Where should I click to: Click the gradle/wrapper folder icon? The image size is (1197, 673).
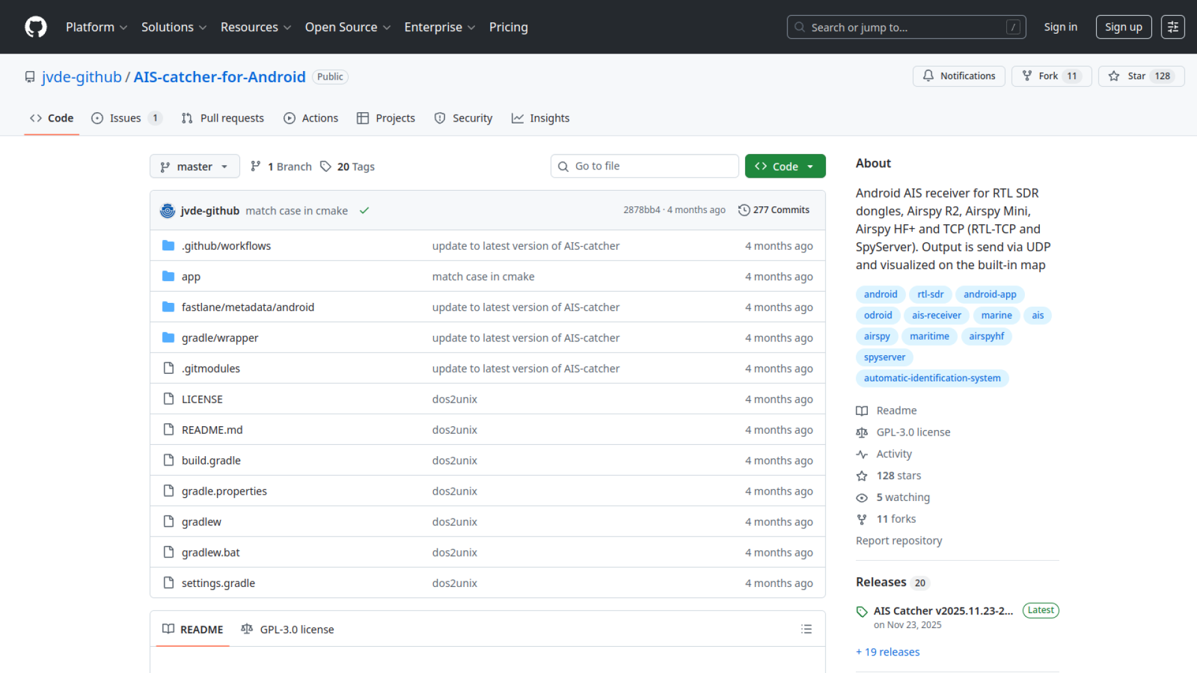[168, 337]
